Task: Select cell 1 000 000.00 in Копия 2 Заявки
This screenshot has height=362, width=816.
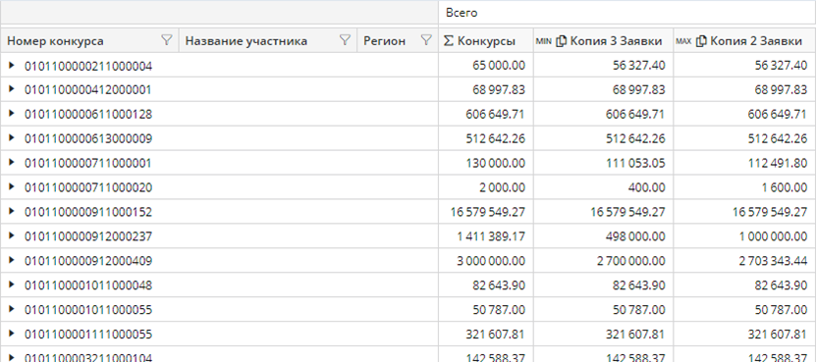Action: point(773,236)
